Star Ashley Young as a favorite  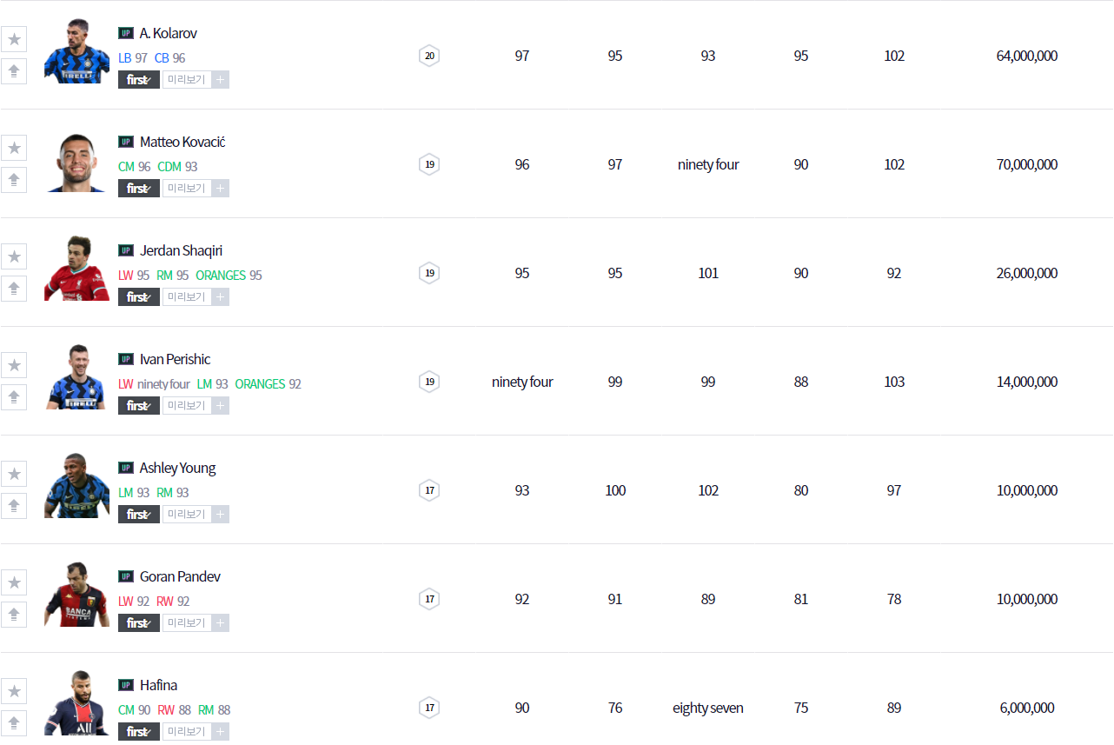(x=14, y=474)
